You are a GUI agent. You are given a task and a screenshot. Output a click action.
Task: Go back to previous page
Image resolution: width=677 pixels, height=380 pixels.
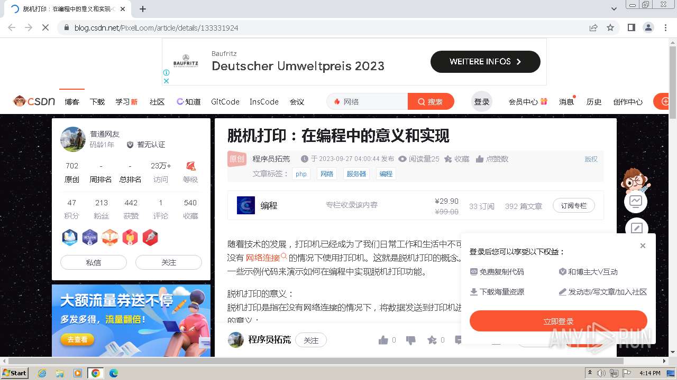point(12,27)
